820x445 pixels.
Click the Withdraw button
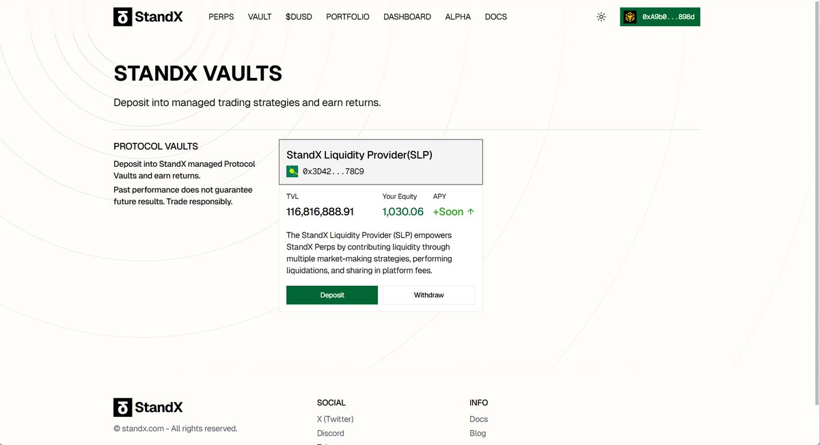pos(429,295)
